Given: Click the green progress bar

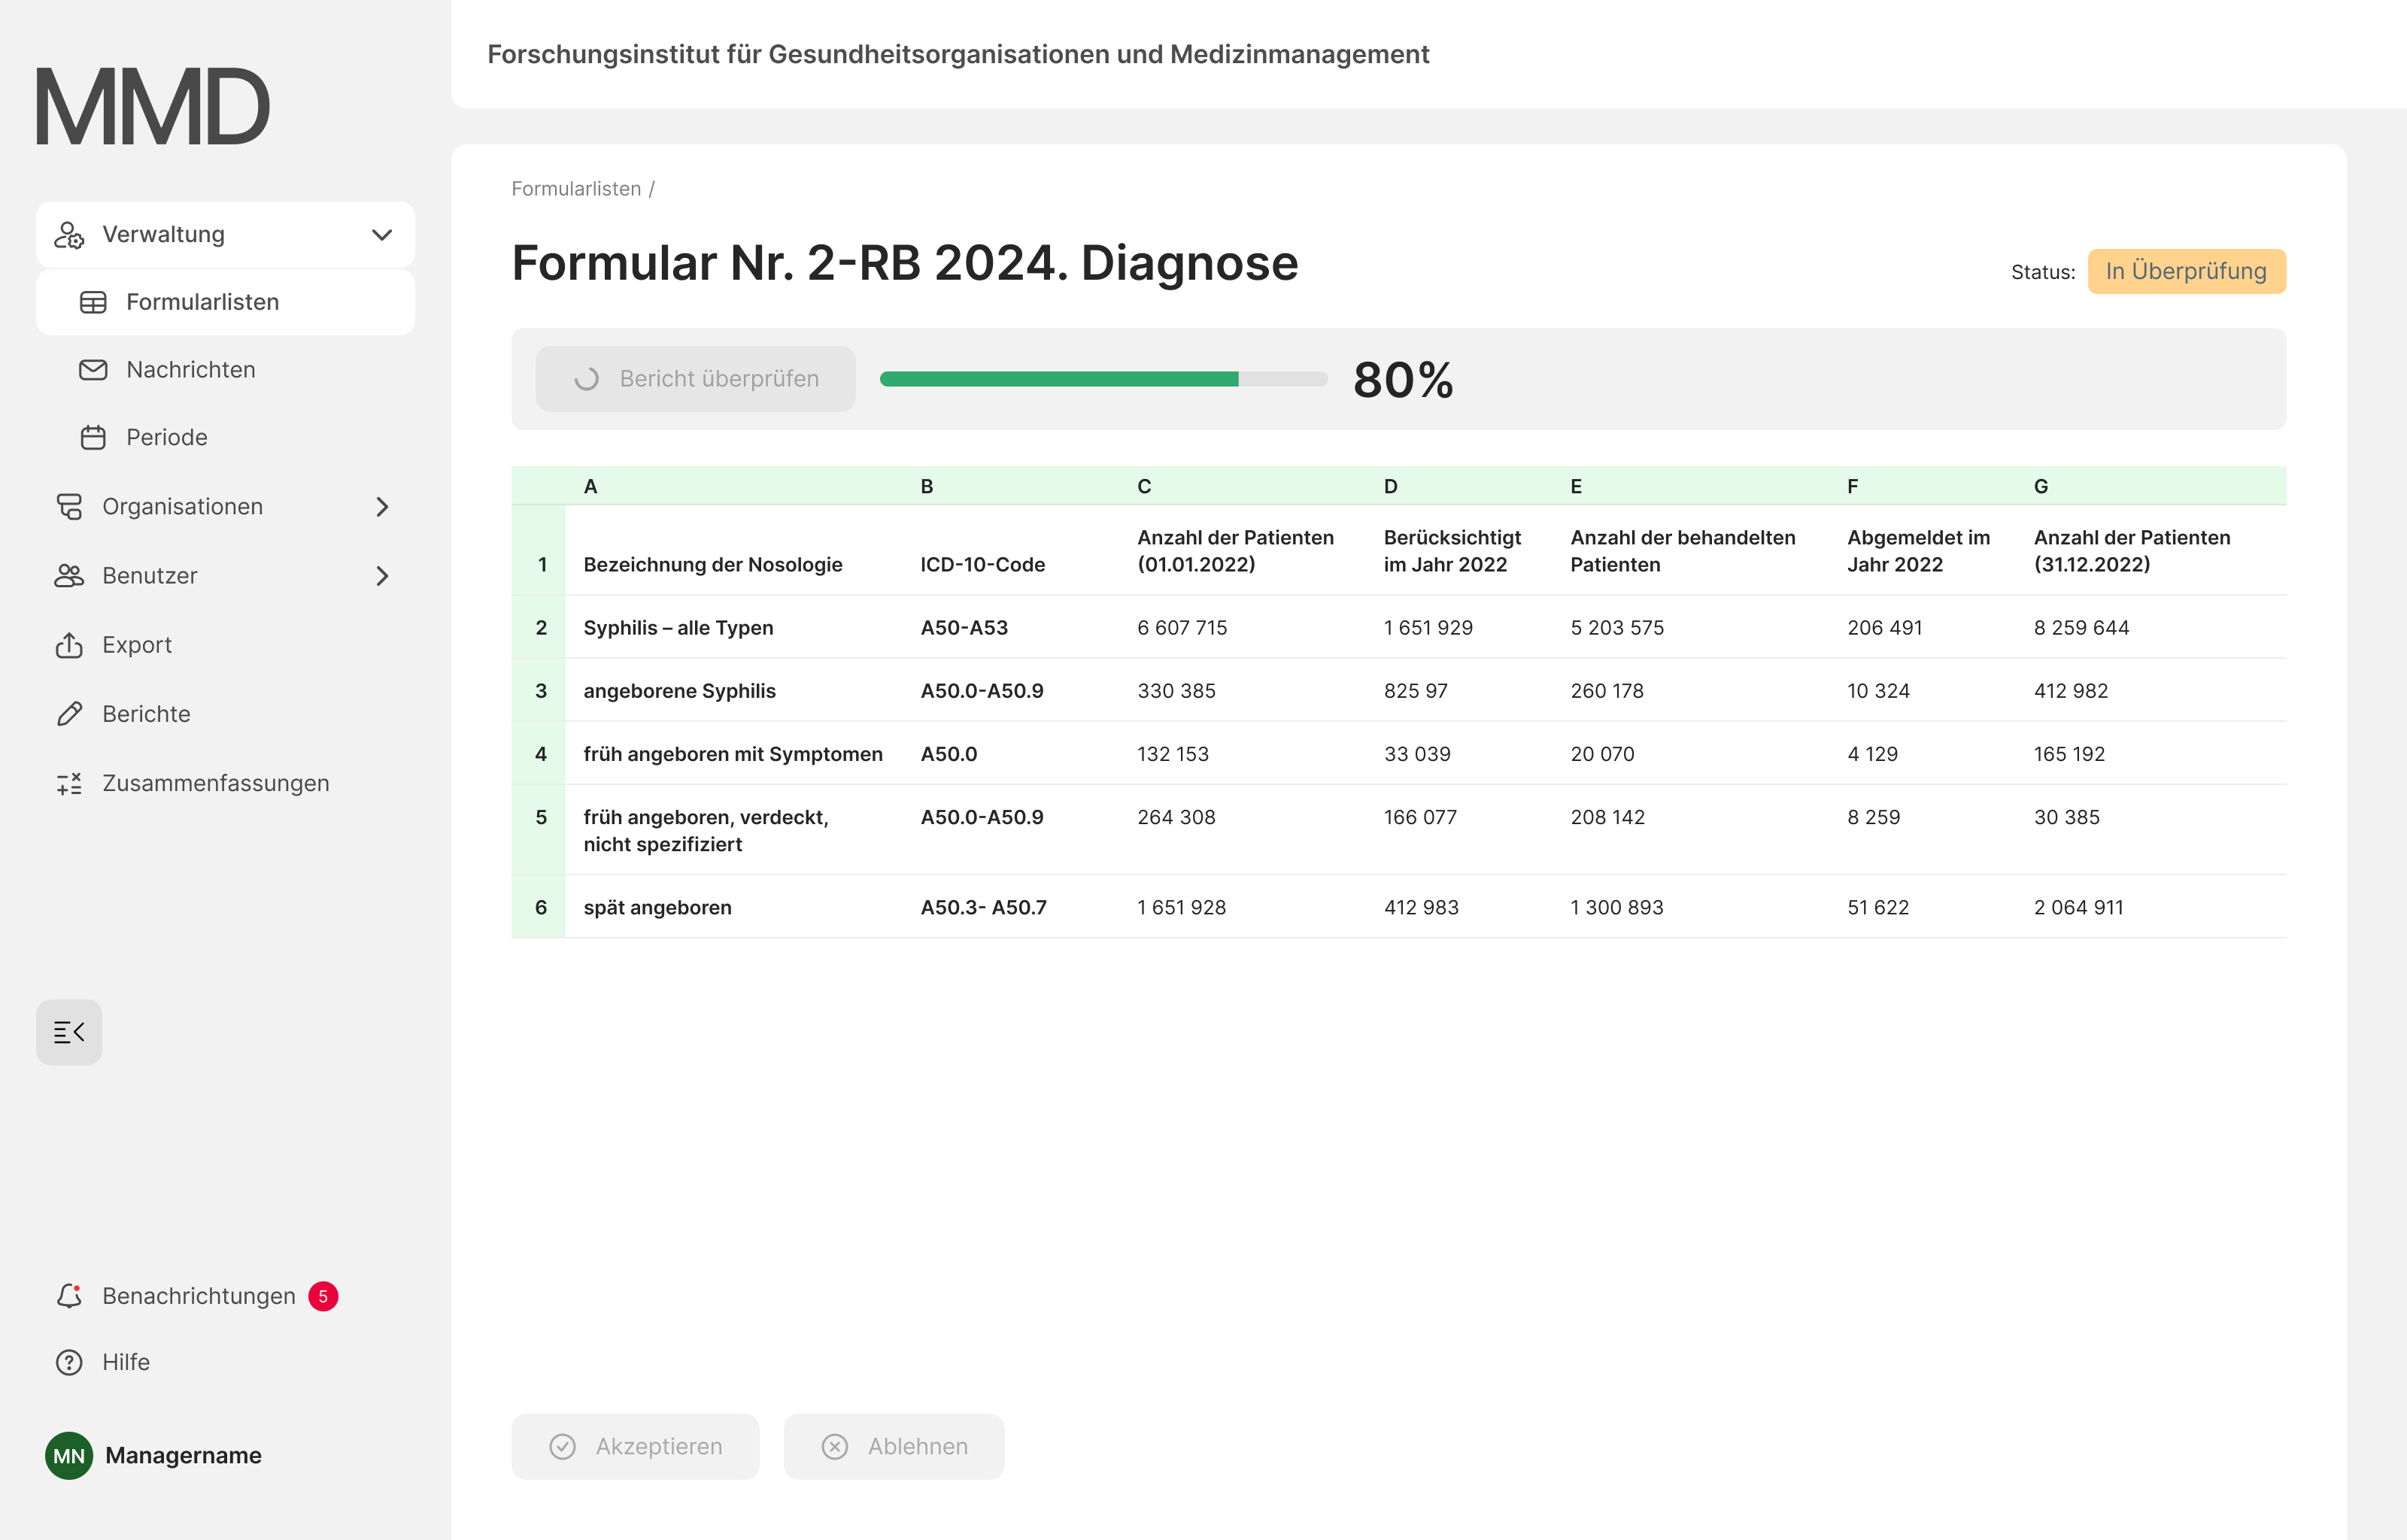Looking at the screenshot, I should coord(1103,379).
